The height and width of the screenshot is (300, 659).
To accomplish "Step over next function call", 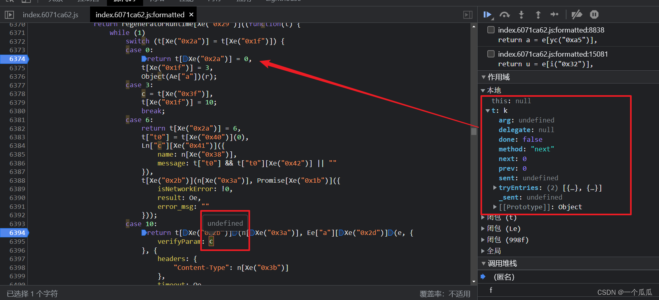I will (x=505, y=15).
